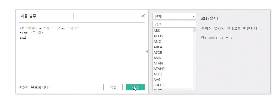Select AVG in the function list
Viewport: 278px width, 108px height.
point(173,80)
